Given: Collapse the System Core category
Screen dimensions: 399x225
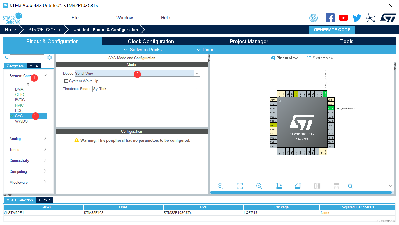Looking at the screenshot, I should pyautogui.click(x=45, y=75).
